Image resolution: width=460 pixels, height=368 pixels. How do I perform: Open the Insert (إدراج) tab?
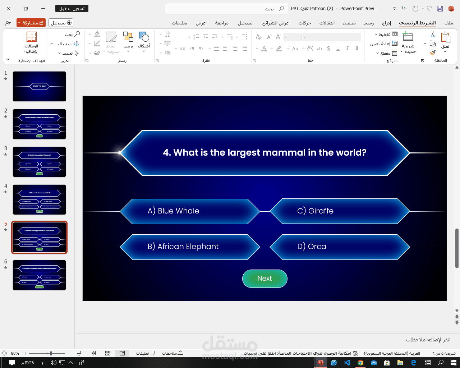click(x=386, y=23)
